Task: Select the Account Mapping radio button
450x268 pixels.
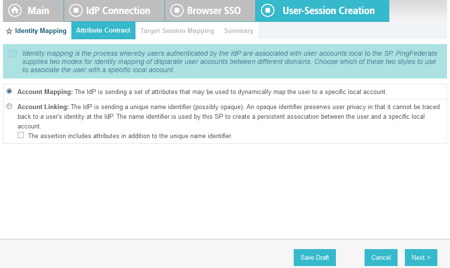Action: coord(9,92)
